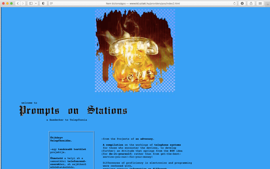Open the privacy report shield icon
270x169 pixels.
pyautogui.click(x=43, y=3)
